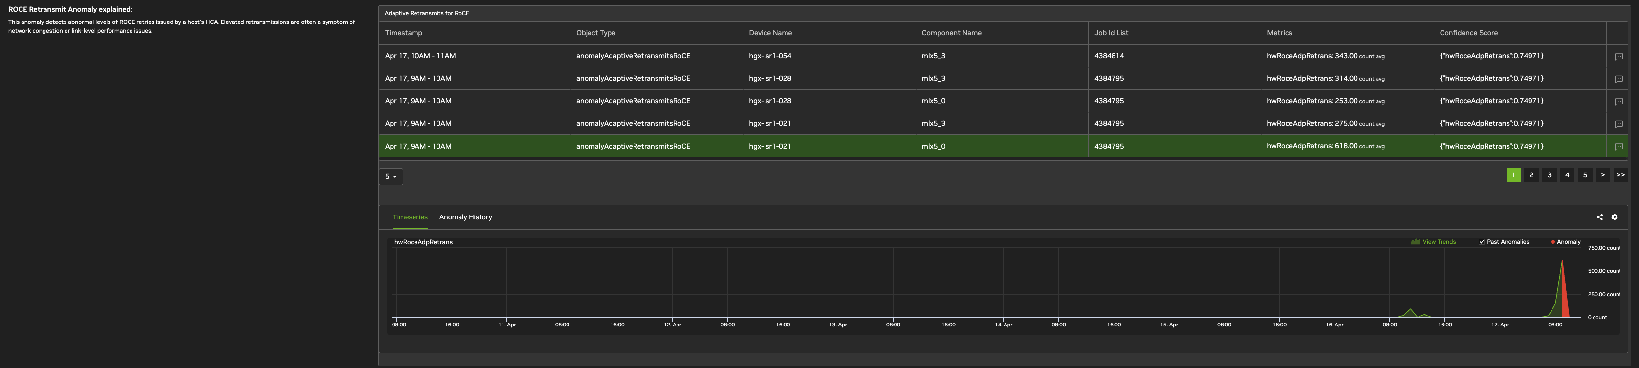
Task: Click the share icon in the timeseries panel
Action: tap(1599, 217)
